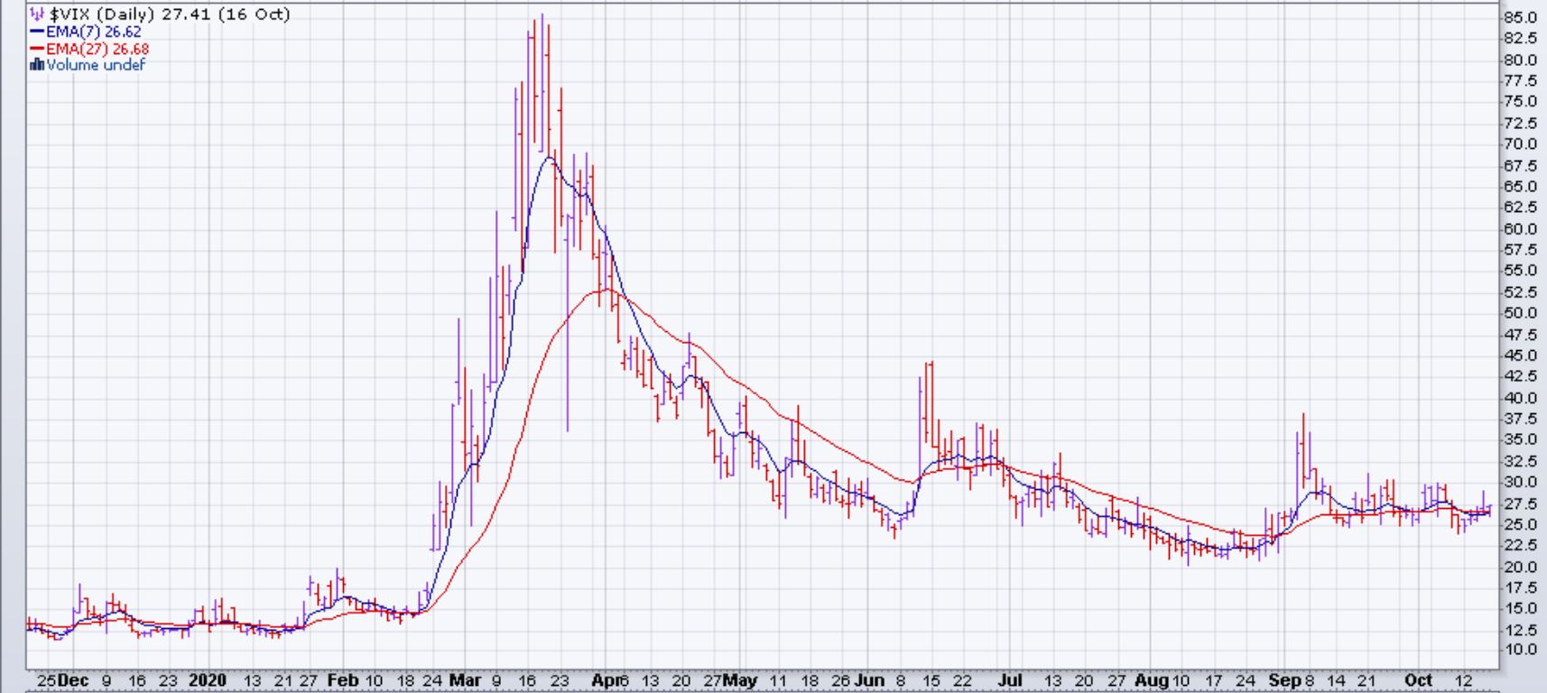This screenshot has width=1547, height=693.
Task: Click the EMA(7) 26.62 legend label
Action: coord(94,32)
